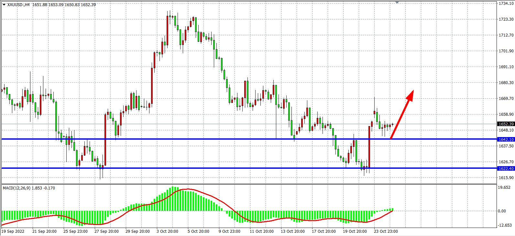Click the 11 Oct 20:00 time axis label
515x236 pixels.
click(261, 231)
